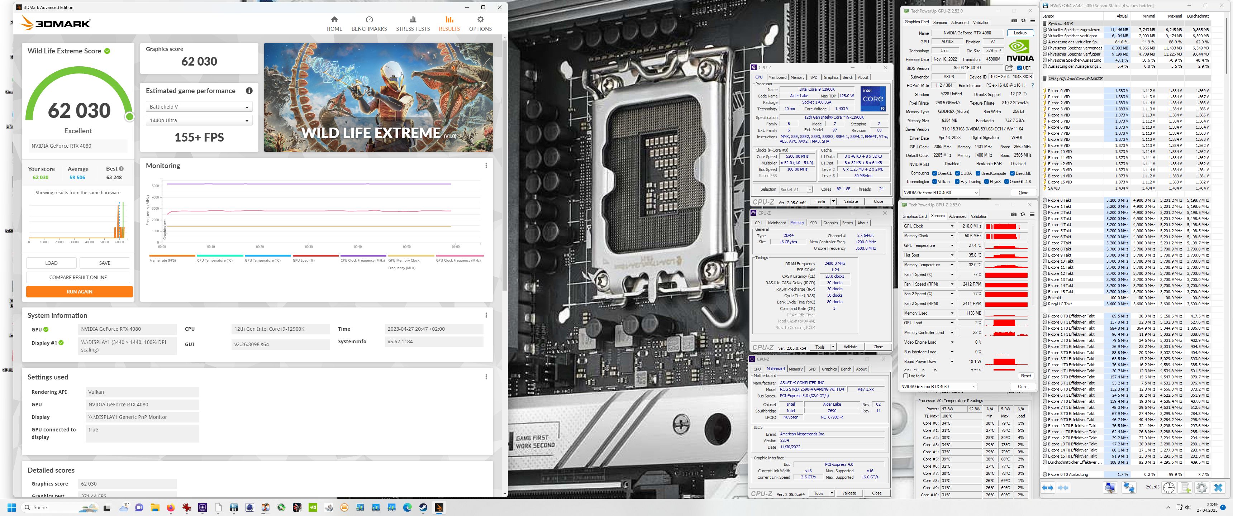Viewport: 1233px width, 516px height.
Task: Open the Socket #1 selection dropdown in CPU-Z
Action: pyautogui.click(x=796, y=190)
